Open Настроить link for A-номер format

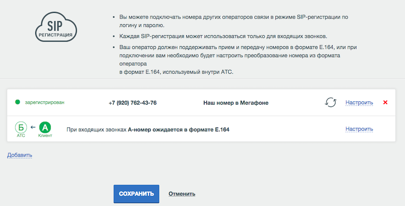point(359,129)
